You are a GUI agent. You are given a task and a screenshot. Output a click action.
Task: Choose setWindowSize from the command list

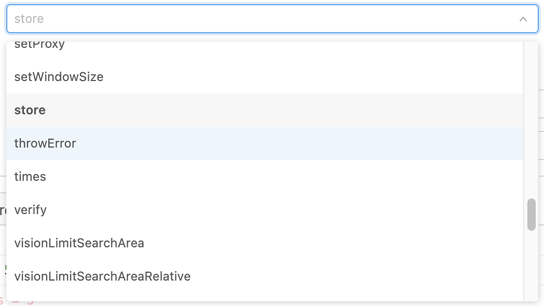(59, 77)
